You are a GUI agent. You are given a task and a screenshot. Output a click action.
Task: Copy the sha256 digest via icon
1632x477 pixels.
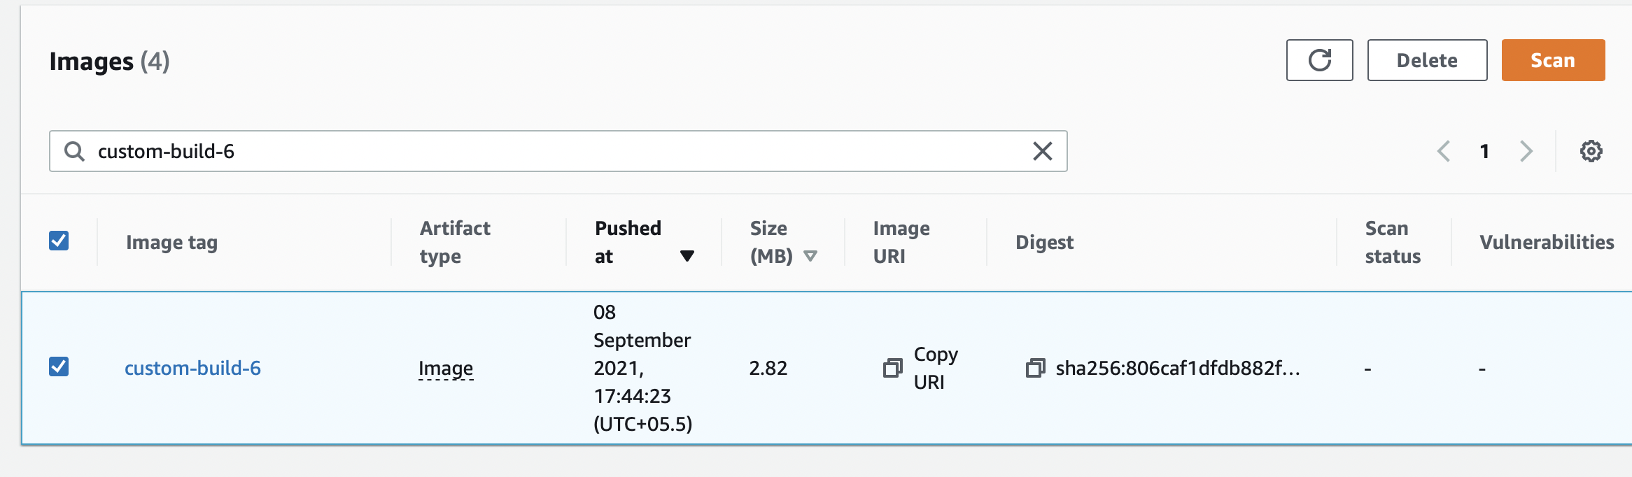(1035, 368)
